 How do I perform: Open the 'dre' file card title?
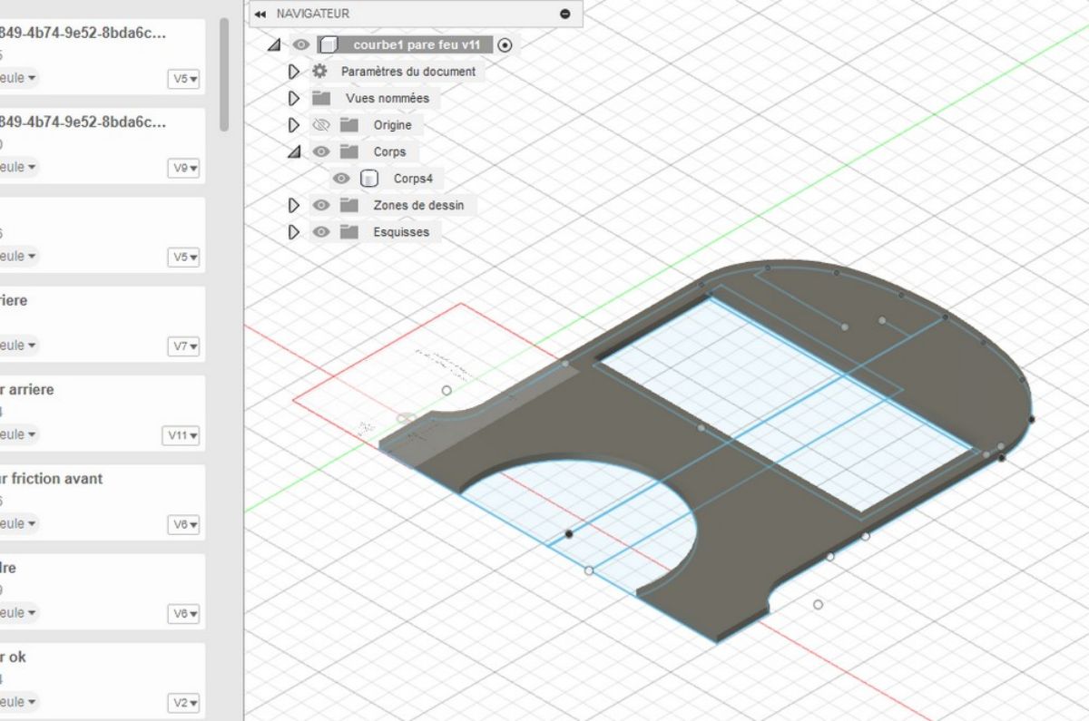click(8, 568)
